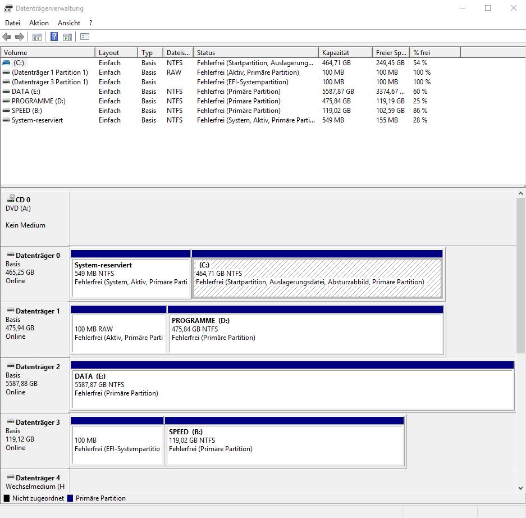Sort by the Layout column header

116,52
